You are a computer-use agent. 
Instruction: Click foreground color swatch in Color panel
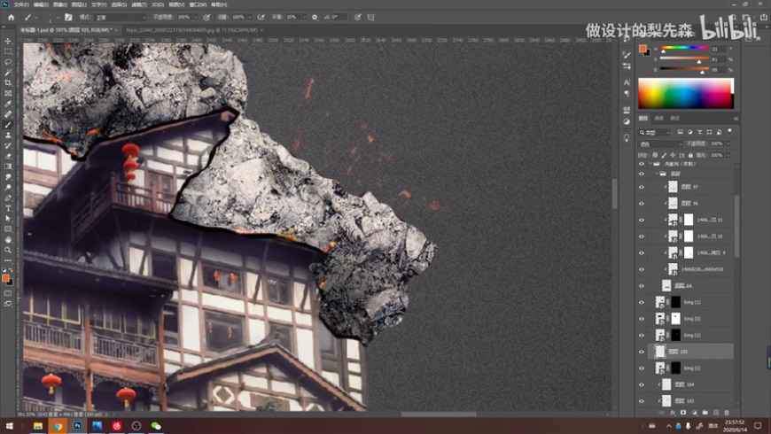[642, 49]
